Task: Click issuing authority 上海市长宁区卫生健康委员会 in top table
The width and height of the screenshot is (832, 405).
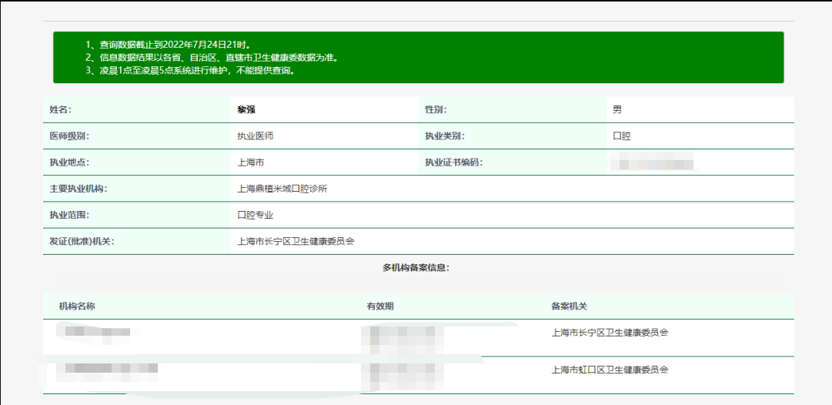Action: 296,242
